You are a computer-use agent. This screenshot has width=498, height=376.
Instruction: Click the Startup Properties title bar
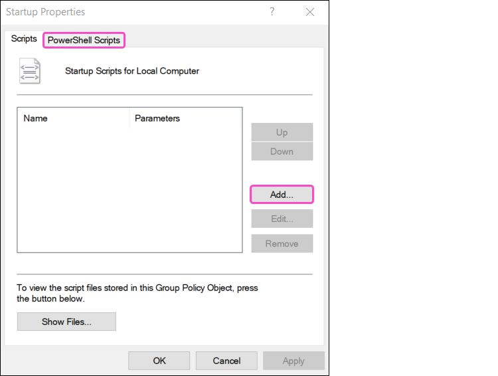point(133,12)
